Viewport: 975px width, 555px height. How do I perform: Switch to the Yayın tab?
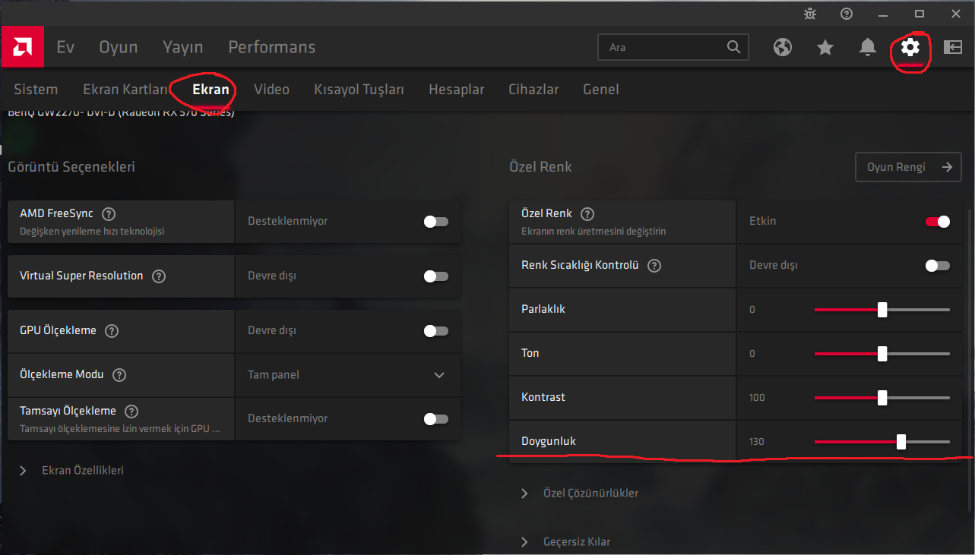[183, 47]
